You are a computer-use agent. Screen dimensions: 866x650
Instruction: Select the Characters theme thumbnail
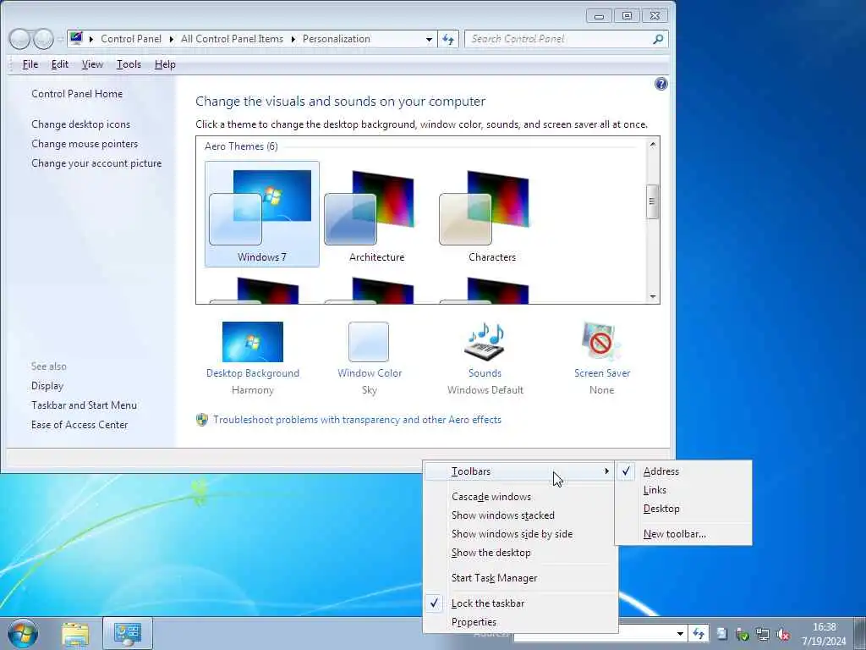pos(492,214)
